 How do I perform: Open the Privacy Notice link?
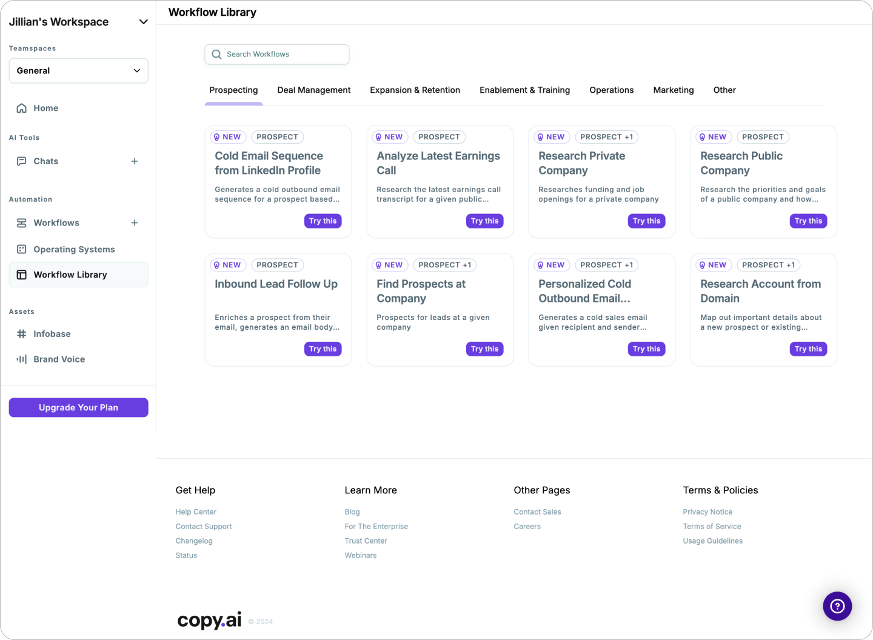(x=707, y=512)
